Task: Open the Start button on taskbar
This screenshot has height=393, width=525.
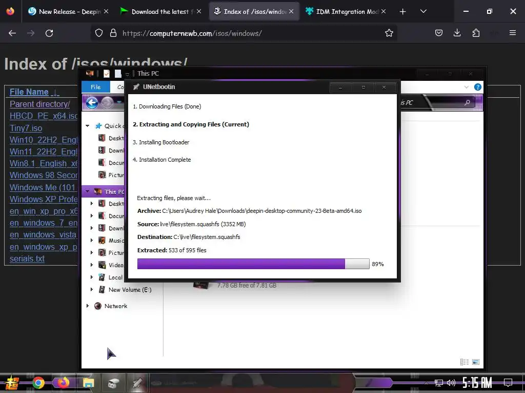Action: (x=12, y=383)
